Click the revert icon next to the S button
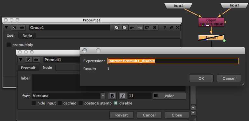Image resolution: width=249 pixels, height=121 pixels. [x=147, y=28]
